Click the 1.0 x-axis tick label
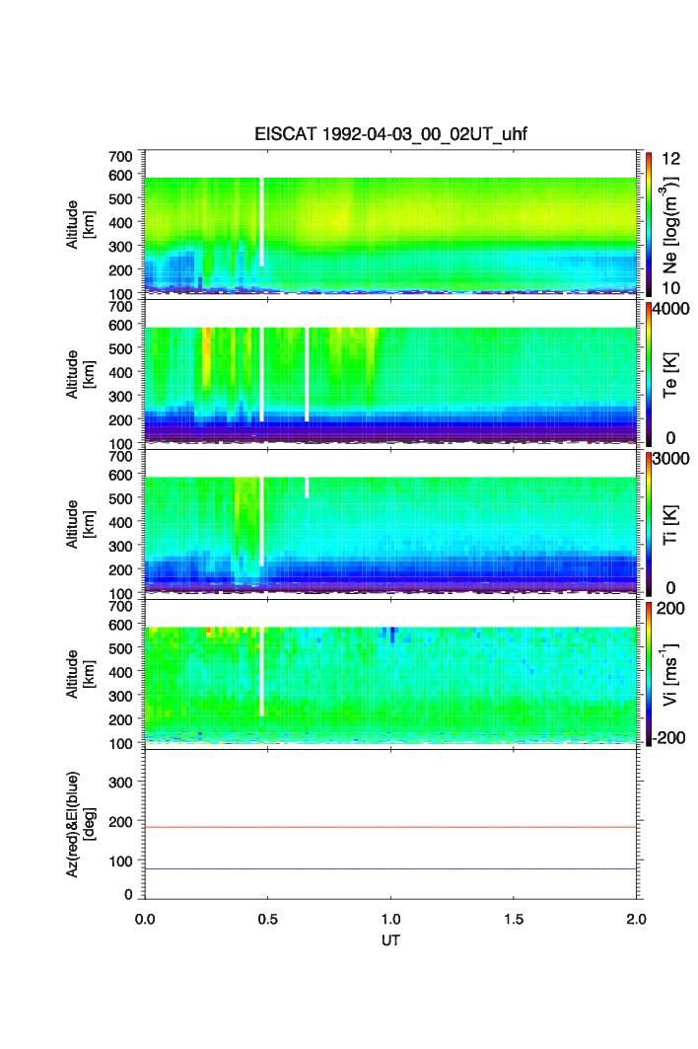This screenshot has height=1049, width=698. click(x=390, y=919)
